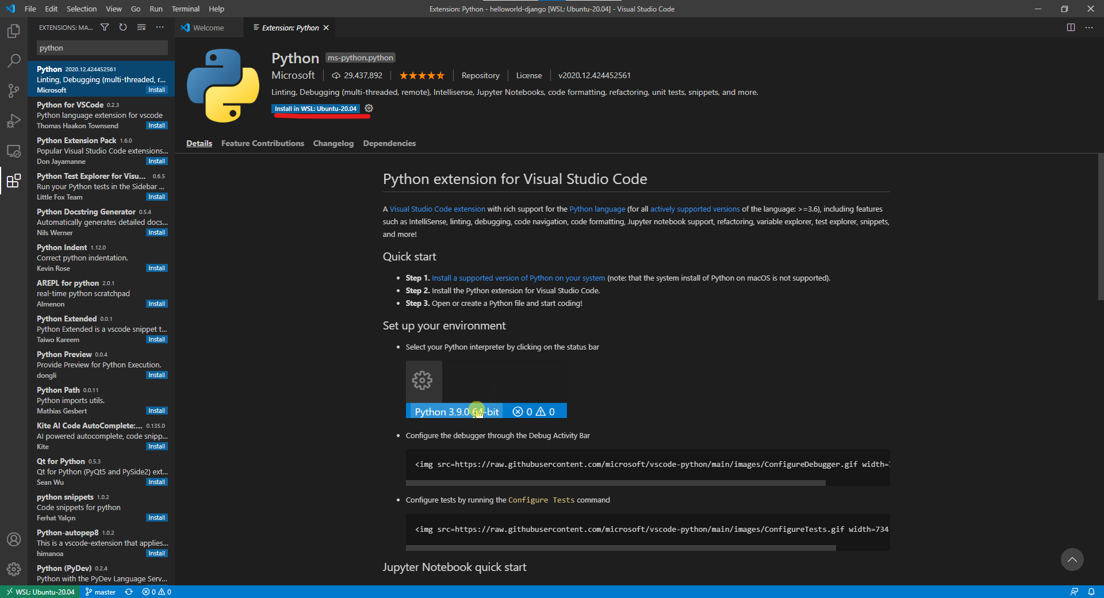Install Kite AI Code AutoComplete
The image size is (1104, 598).
[156, 447]
